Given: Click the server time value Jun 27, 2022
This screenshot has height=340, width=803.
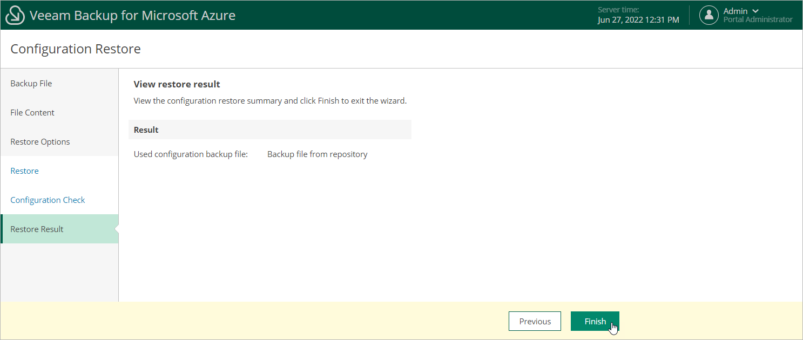Looking at the screenshot, I should click(x=638, y=20).
